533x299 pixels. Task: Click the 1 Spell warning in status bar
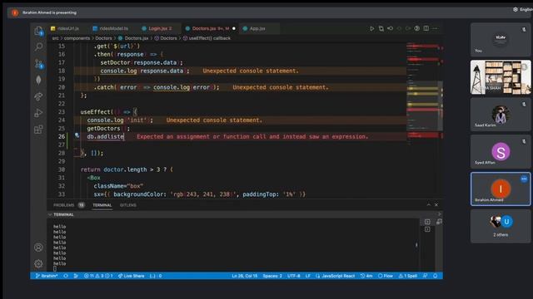(x=408, y=276)
